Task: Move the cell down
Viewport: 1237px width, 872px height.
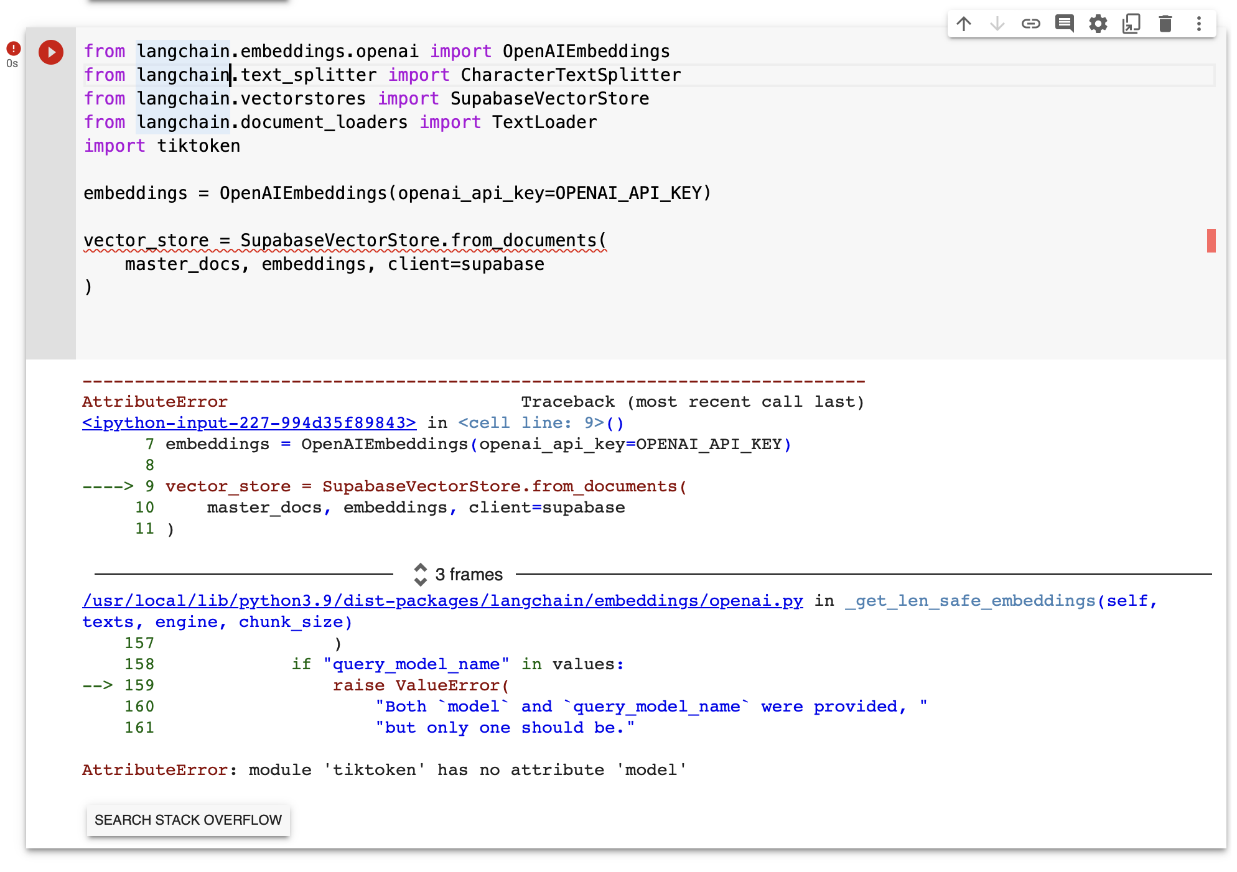Action: [x=997, y=24]
